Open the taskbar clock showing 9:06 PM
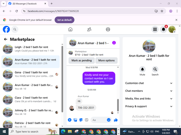This screenshot has width=181, height=135. [166, 131]
